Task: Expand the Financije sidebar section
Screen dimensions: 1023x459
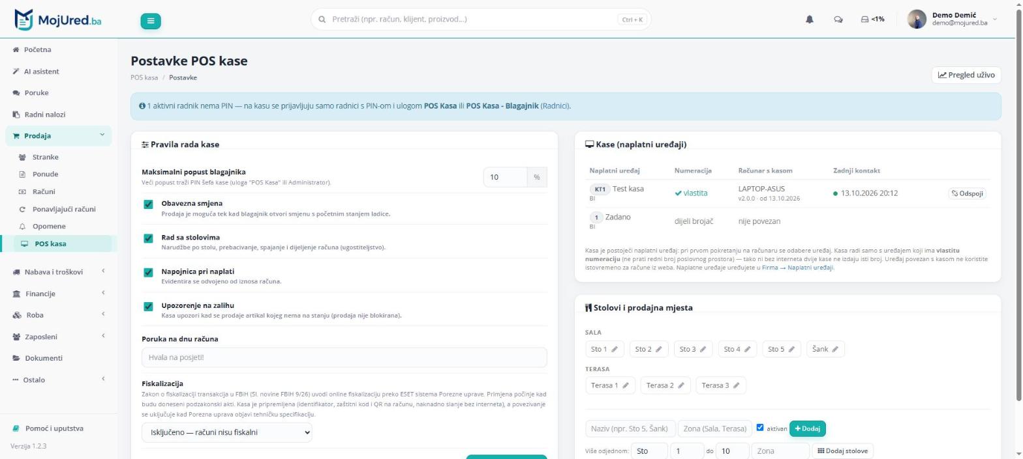Action: [58, 294]
